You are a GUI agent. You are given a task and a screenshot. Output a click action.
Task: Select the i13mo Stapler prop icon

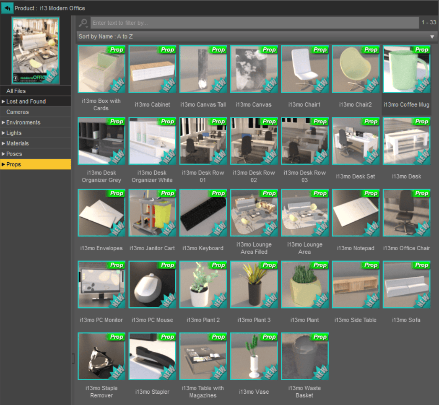152,356
